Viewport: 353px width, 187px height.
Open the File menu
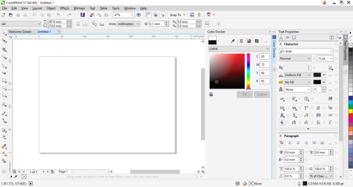[5, 8]
